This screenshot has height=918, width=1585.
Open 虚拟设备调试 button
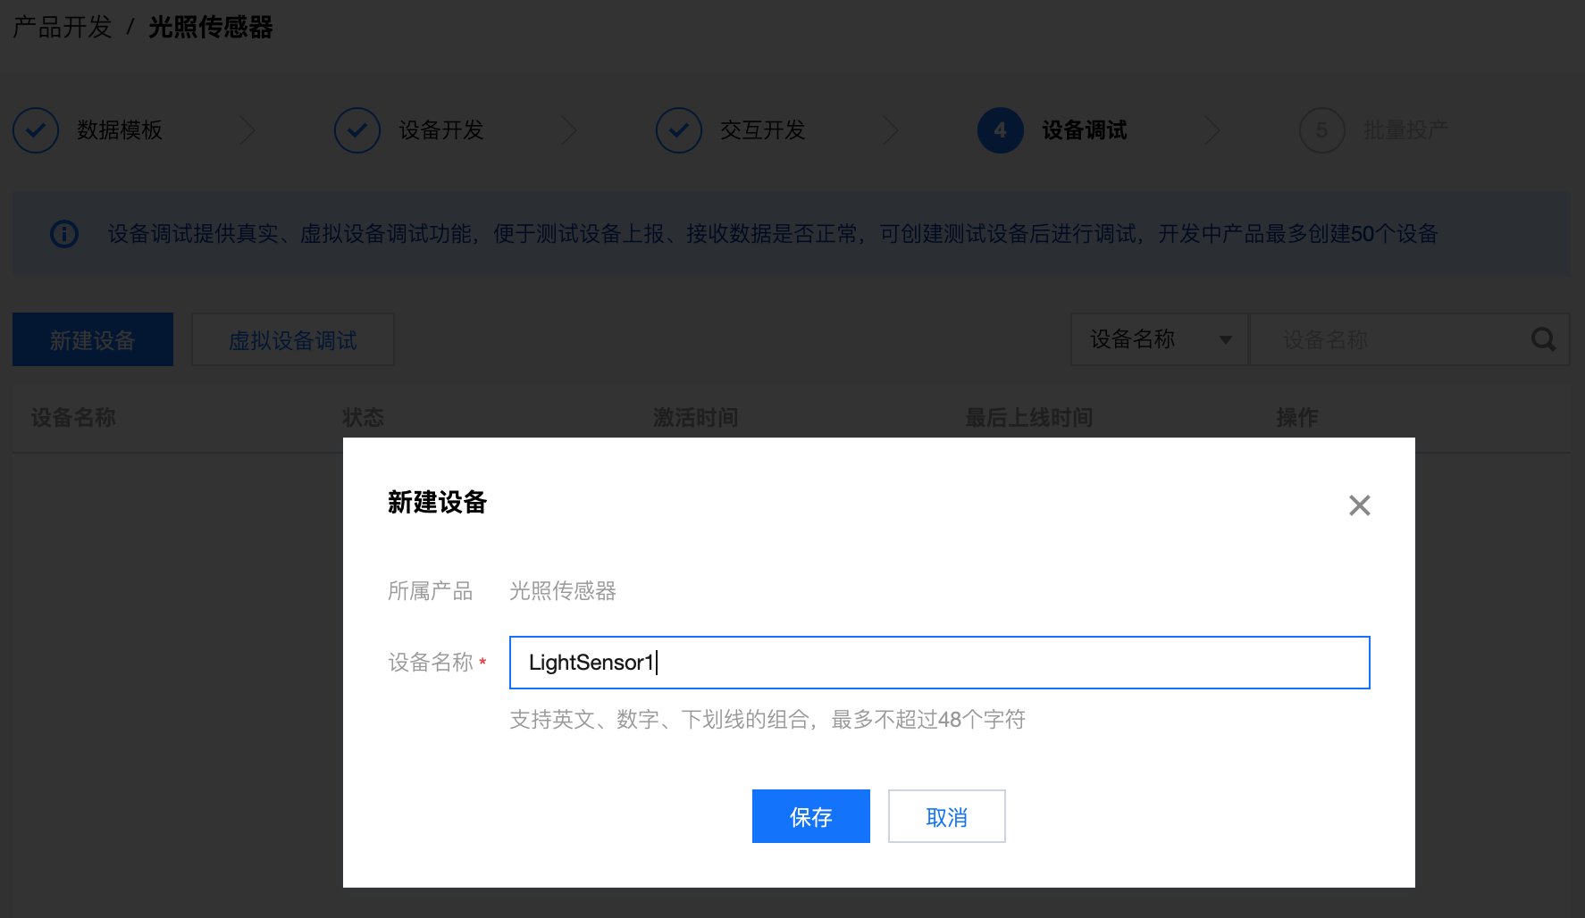pyautogui.click(x=293, y=339)
